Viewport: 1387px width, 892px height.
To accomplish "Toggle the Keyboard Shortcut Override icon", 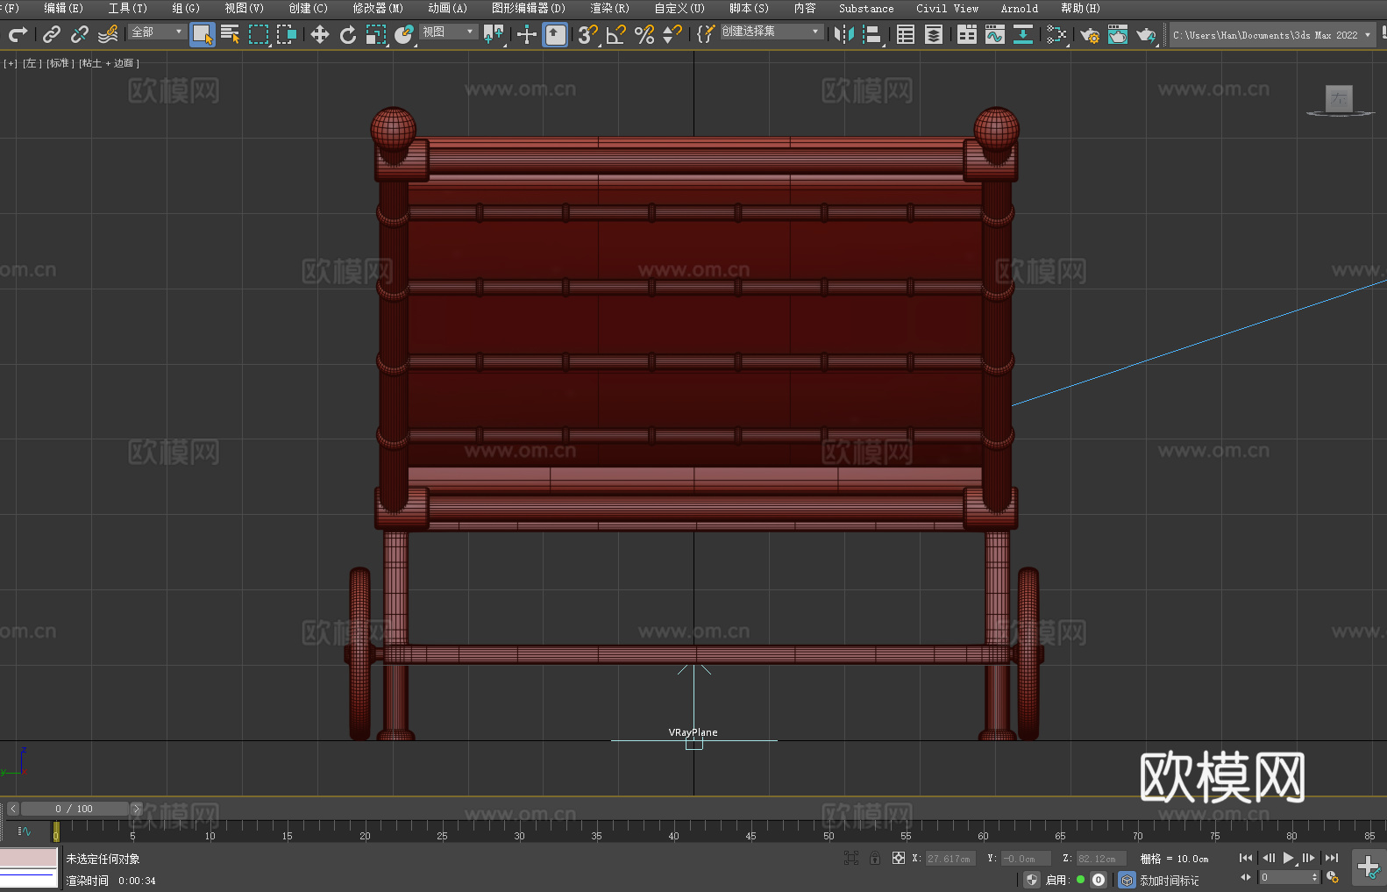I will (x=555, y=34).
